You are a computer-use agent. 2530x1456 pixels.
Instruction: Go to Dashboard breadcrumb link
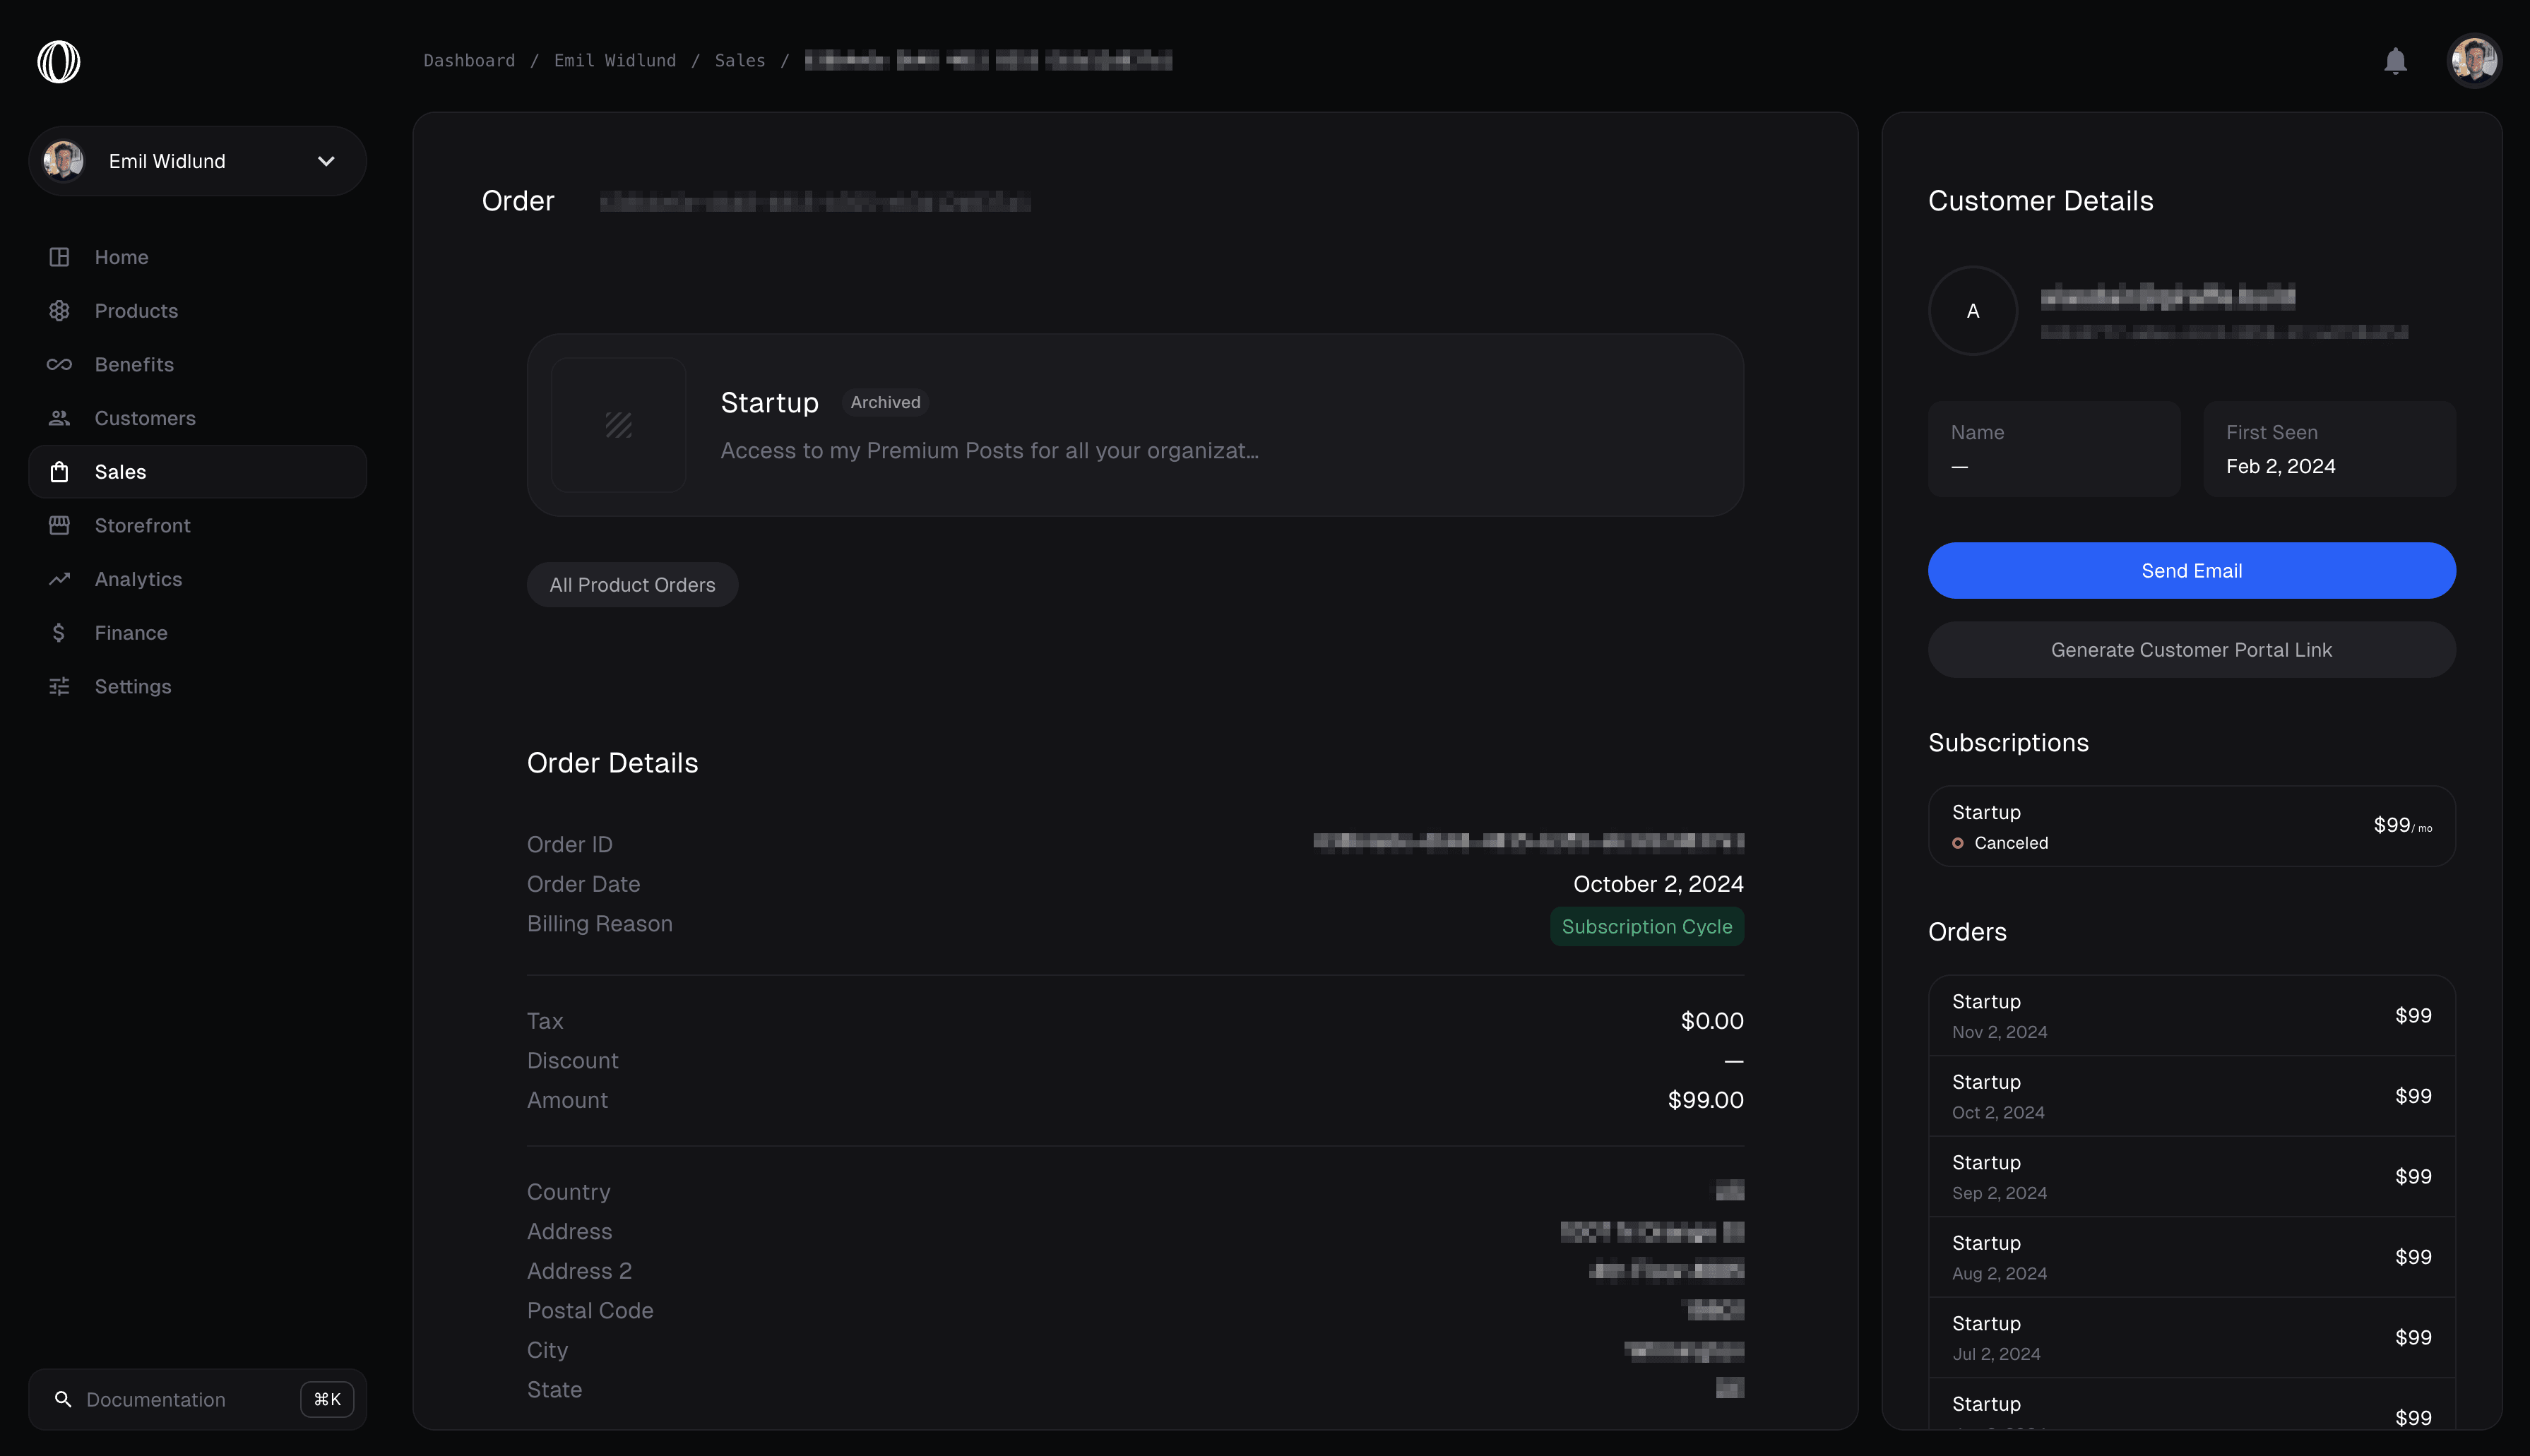point(469,61)
